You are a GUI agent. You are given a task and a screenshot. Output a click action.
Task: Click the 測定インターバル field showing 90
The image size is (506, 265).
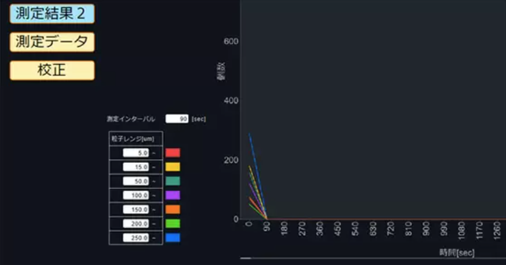(177, 119)
